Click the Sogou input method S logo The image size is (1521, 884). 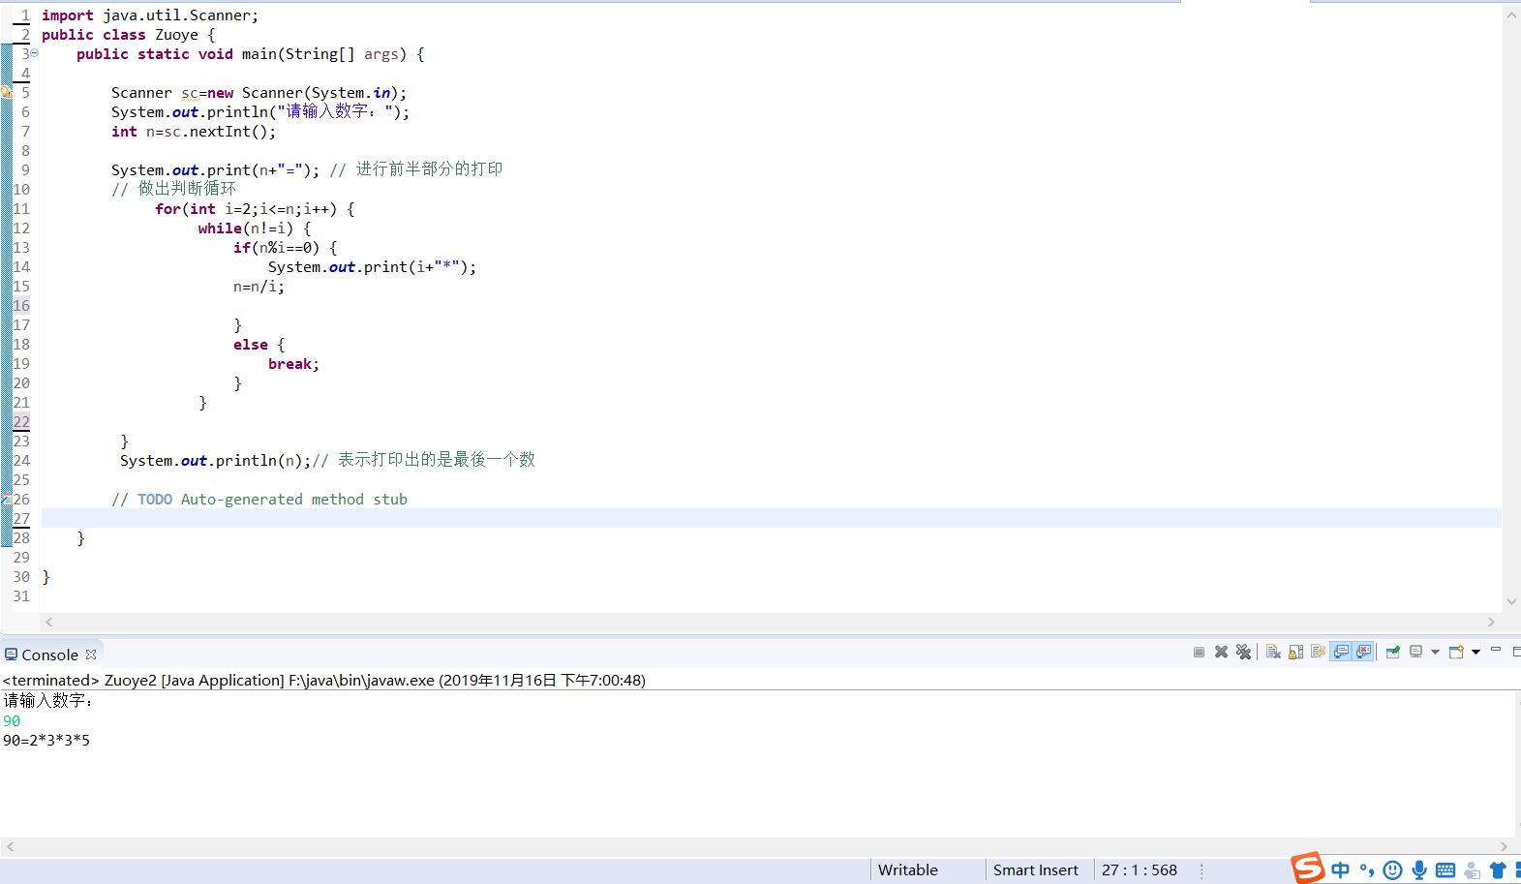pos(1307,868)
